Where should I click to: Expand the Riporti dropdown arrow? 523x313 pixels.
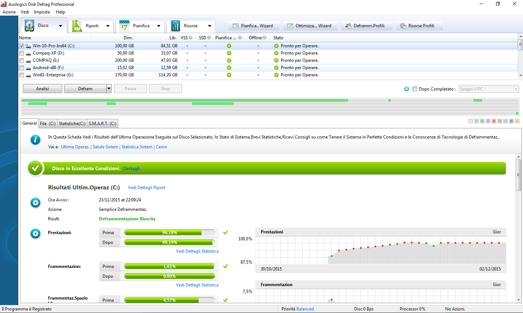pyautogui.click(x=108, y=26)
